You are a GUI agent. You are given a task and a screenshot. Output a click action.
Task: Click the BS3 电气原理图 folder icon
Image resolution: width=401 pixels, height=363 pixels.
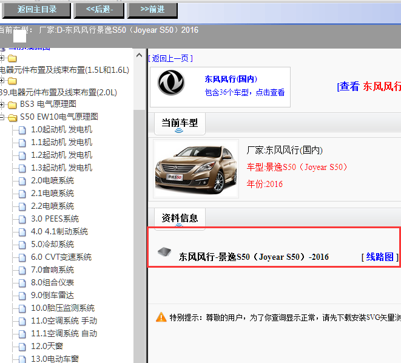pos(12,104)
